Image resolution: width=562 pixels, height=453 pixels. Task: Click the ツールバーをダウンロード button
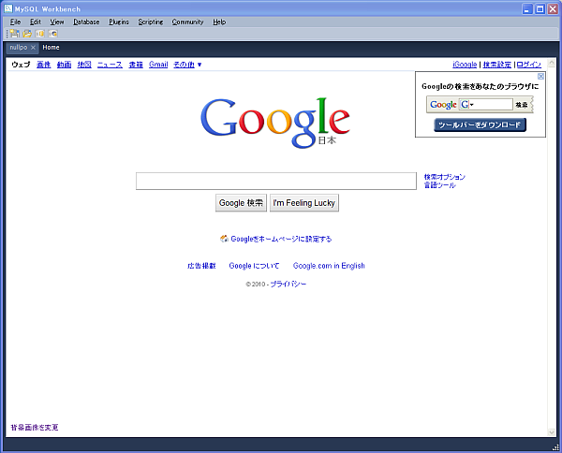coord(480,125)
